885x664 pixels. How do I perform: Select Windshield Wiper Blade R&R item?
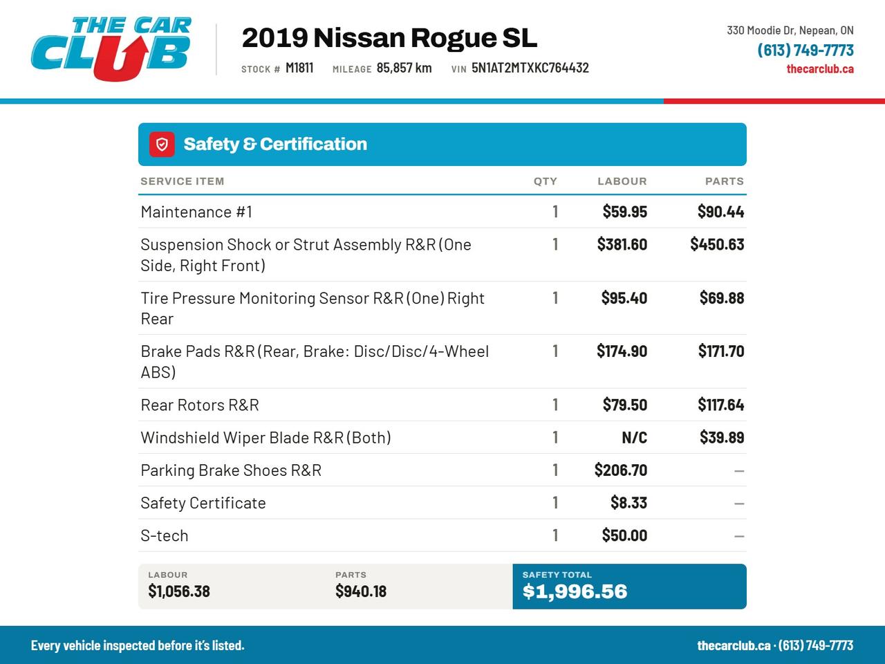tap(265, 438)
